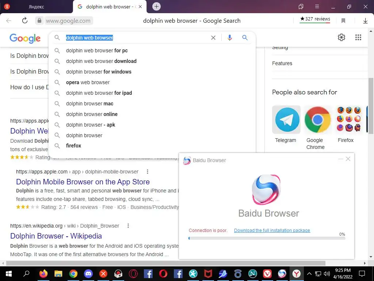
Task: Minimize the Baidu Browser installer popup
Action: [341, 159]
